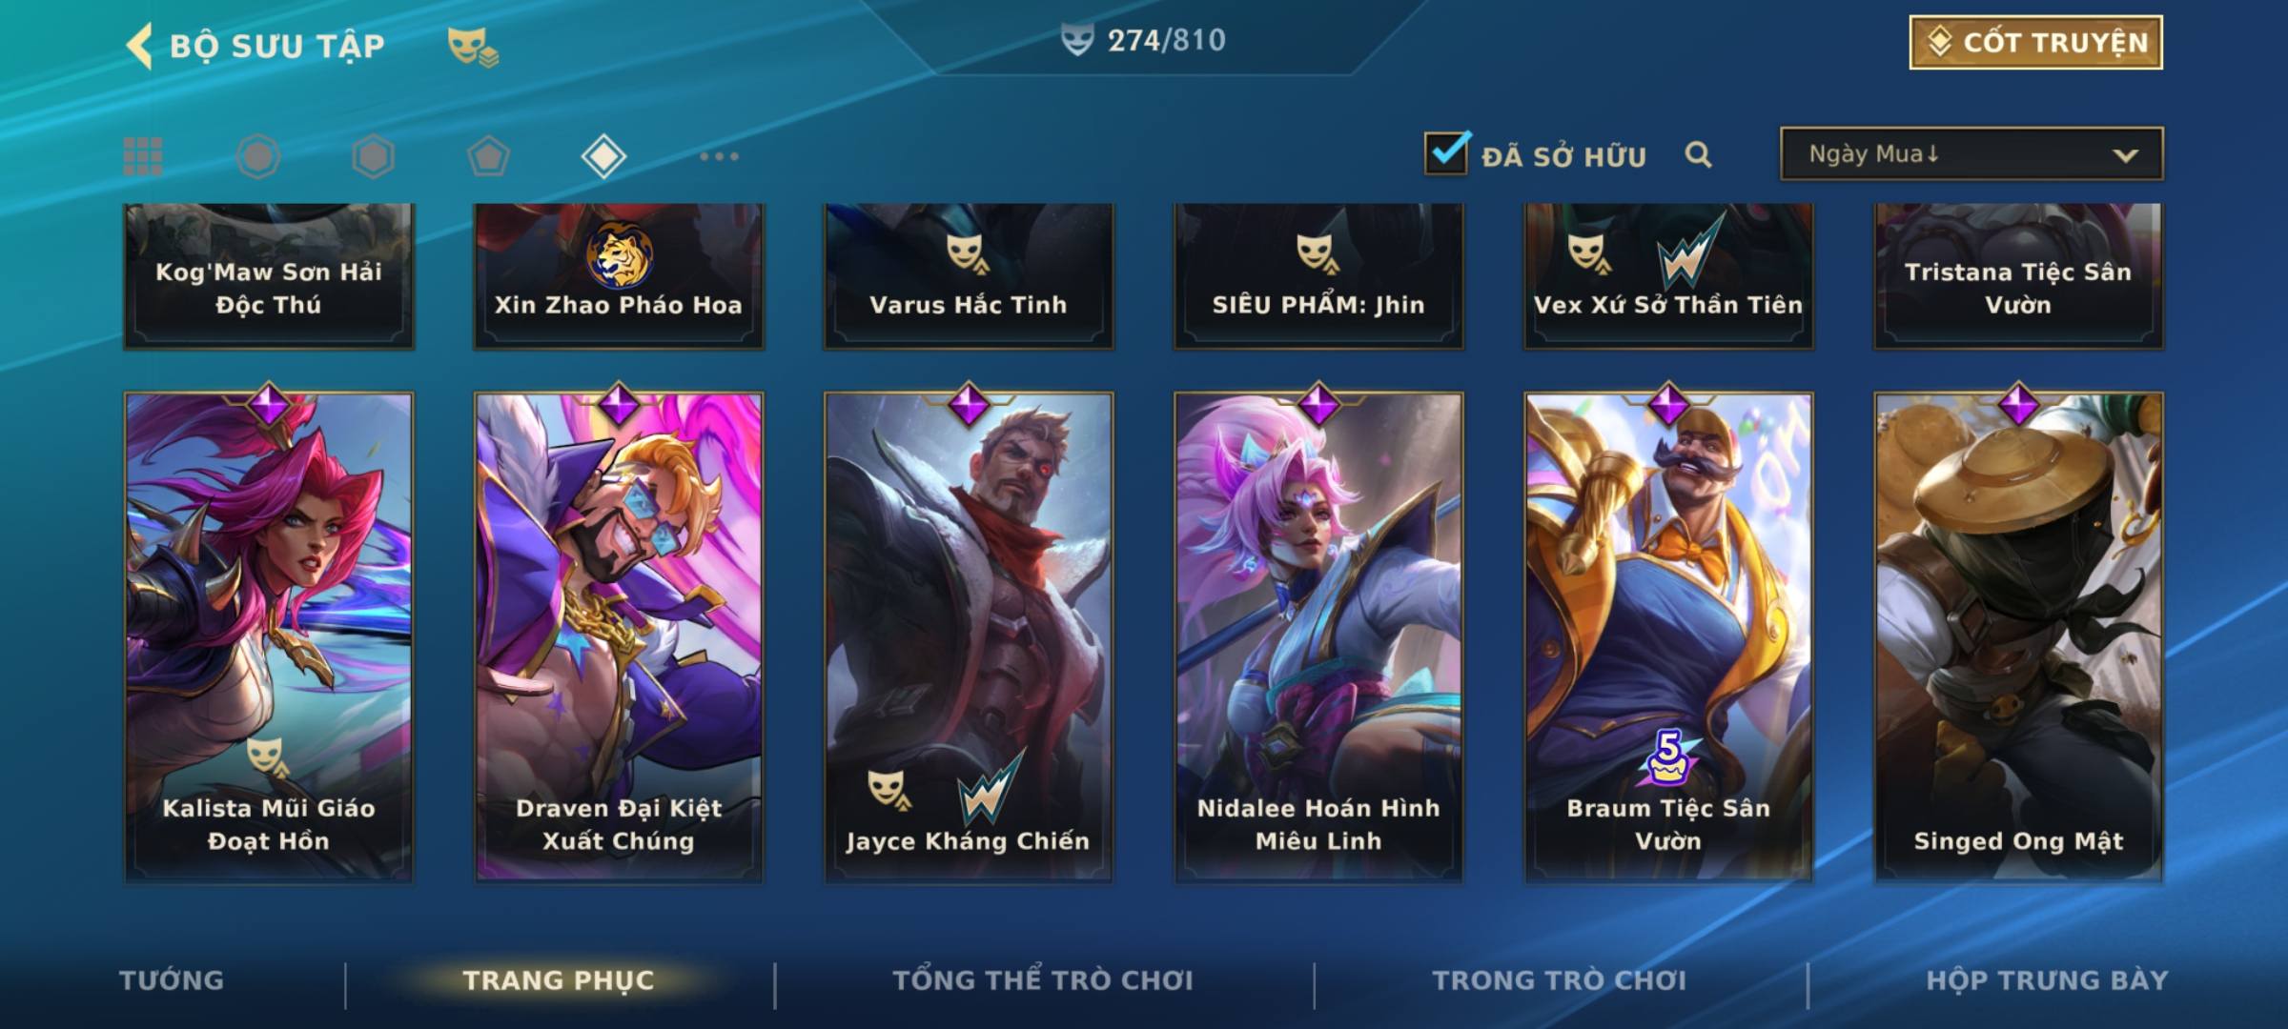The image size is (2288, 1029).
Task: Open Kalista Mũi Giáo Đoạt Hồn skin card
Action: point(269,636)
